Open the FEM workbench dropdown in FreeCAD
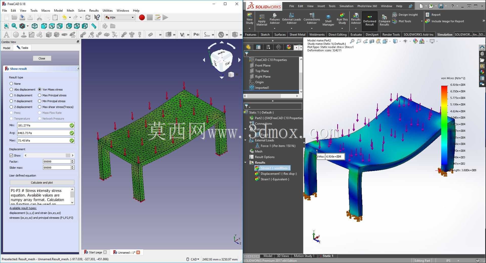Screen dimensions: 486x263 pyautogui.click(x=119, y=17)
